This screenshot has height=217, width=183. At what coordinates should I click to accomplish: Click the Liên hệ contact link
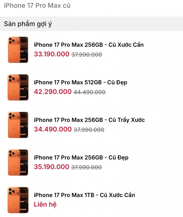[45, 204]
